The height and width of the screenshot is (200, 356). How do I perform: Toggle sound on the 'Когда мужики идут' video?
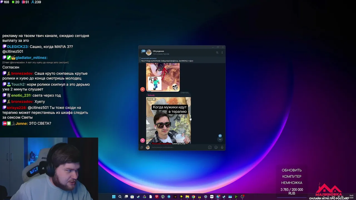154,99
